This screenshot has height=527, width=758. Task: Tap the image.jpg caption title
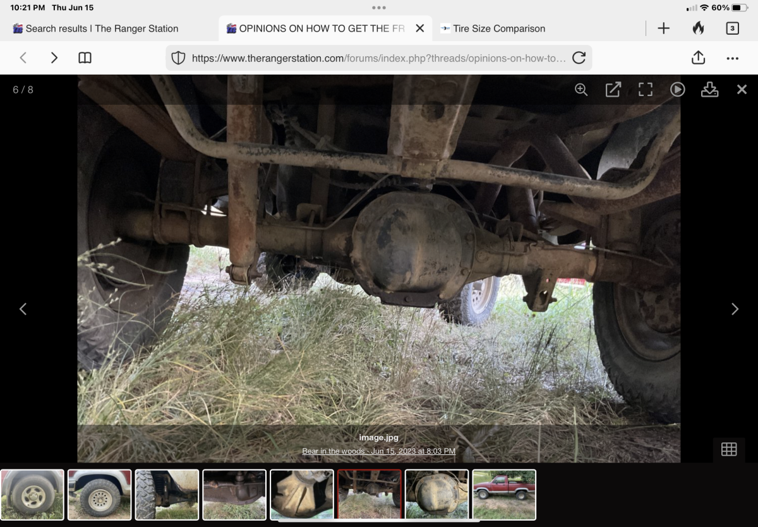pyautogui.click(x=379, y=438)
